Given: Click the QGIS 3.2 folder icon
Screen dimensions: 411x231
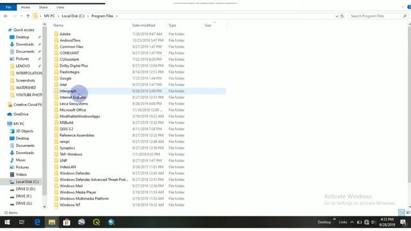Looking at the screenshot, I should pos(56,129).
